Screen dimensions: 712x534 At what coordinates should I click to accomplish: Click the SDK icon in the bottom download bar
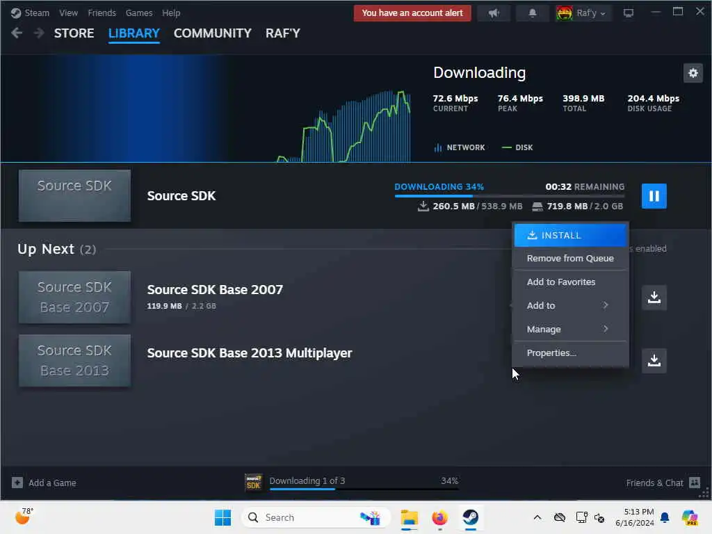pos(253,483)
